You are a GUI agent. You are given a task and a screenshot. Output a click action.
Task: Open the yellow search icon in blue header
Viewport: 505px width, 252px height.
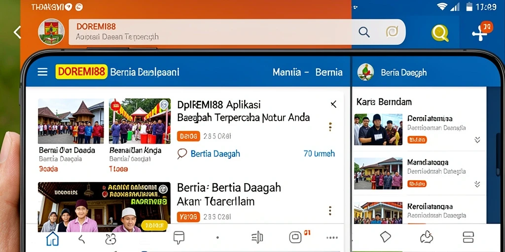(x=440, y=33)
